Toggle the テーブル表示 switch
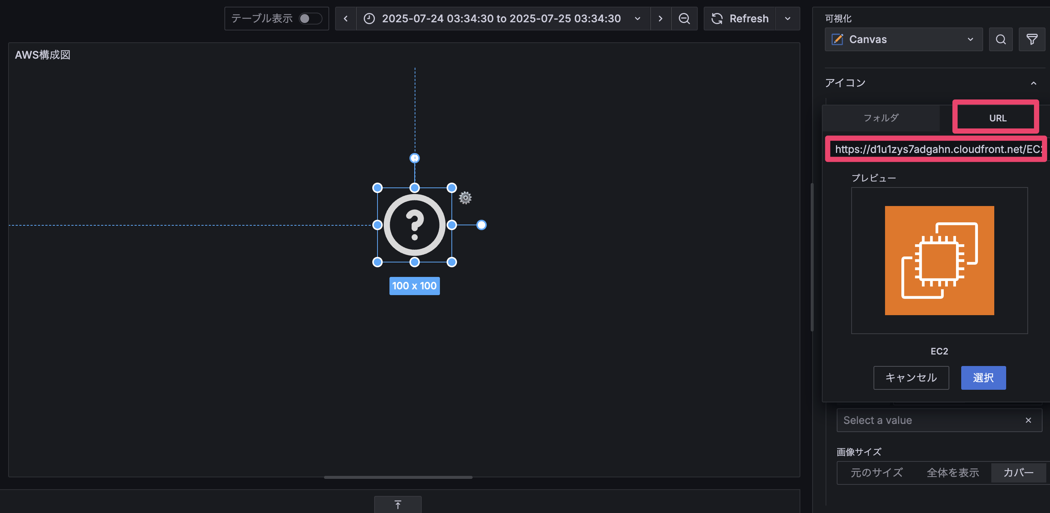This screenshot has height=513, width=1050. 310,19
